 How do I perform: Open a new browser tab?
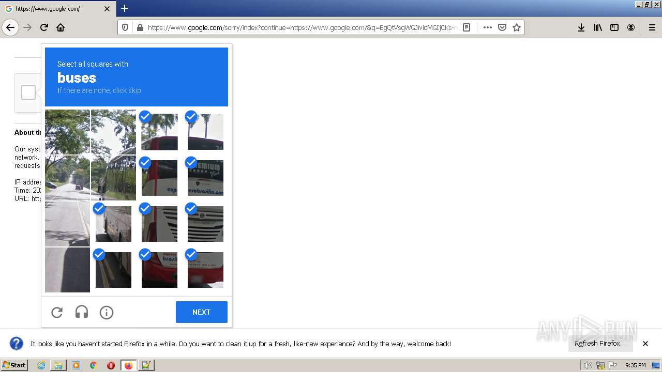pos(125,8)
